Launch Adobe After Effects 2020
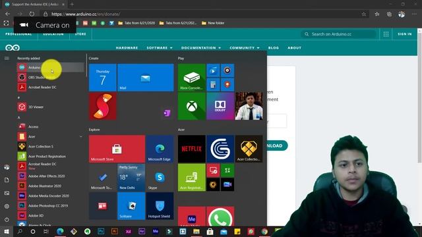The height and width of the screenshot is (237, 422). point(51,176)
